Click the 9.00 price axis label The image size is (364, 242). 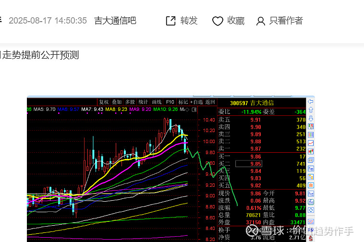(x=210, y=196)
